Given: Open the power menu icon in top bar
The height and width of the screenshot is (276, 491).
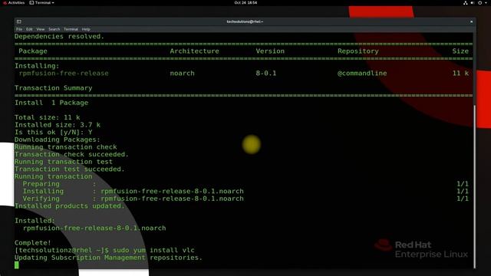Looking at the screenshot, I should (480, 3).
